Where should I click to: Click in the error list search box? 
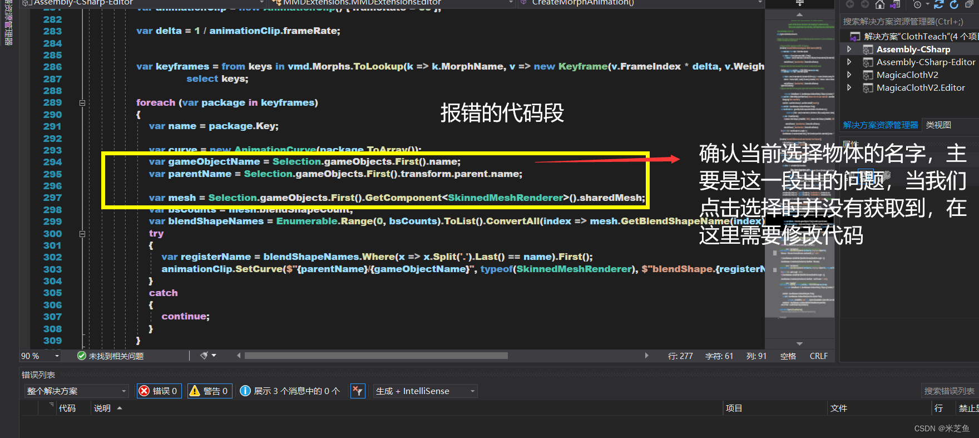coord(949,391)
